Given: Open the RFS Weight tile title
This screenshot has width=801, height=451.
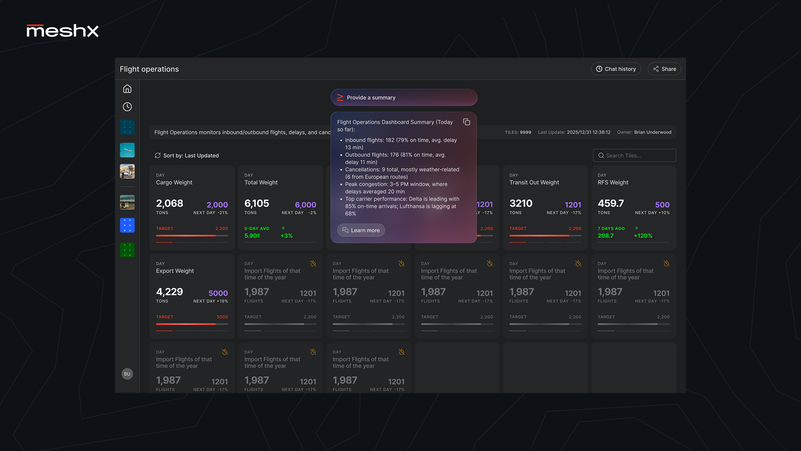Looking at the screenshot, I should coord(613,182).
